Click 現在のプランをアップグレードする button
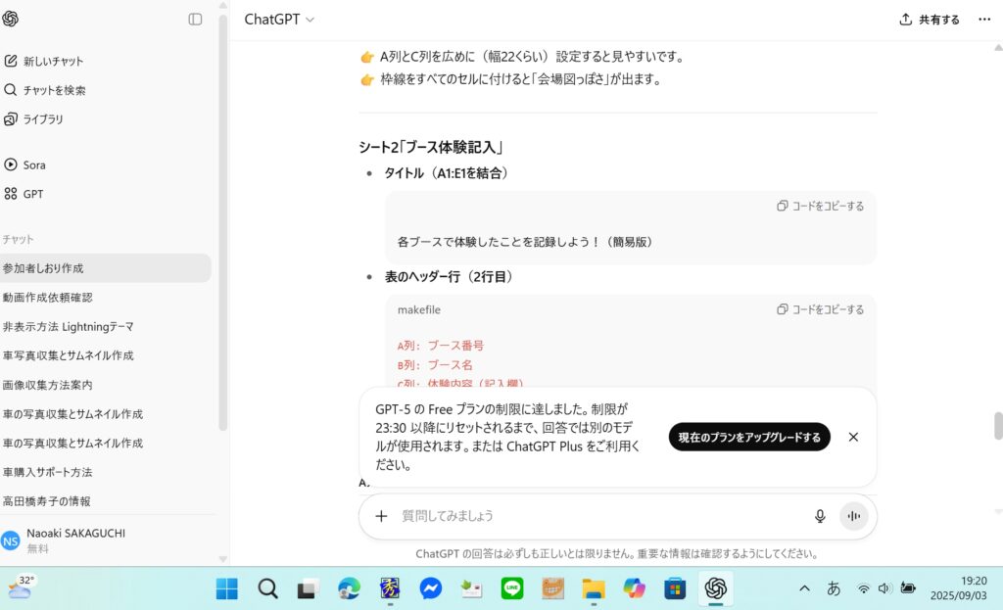The height and width of the screenshot is (610, 1003). pos(749,438)
